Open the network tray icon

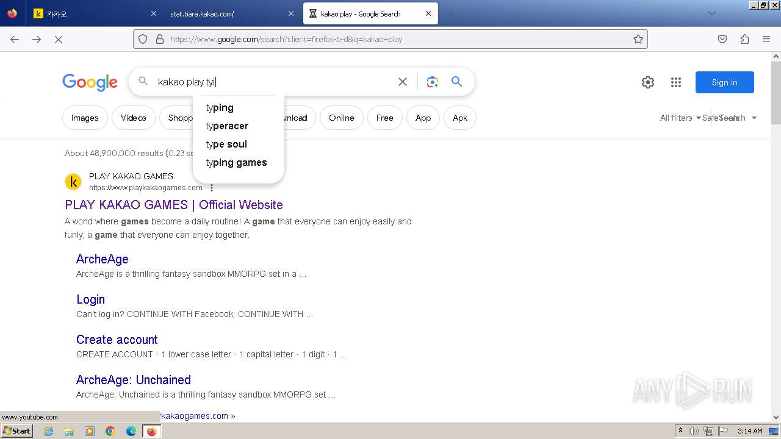point(708,431)
